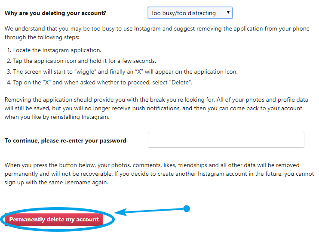Click the horizontal divider line above the delete button
The height and width of the screenshot is (233, 319).
(161, 204)
